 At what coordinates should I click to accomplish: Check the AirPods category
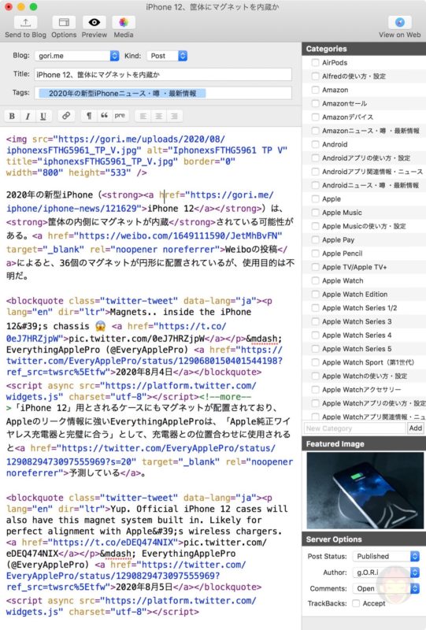click(316, 63)
